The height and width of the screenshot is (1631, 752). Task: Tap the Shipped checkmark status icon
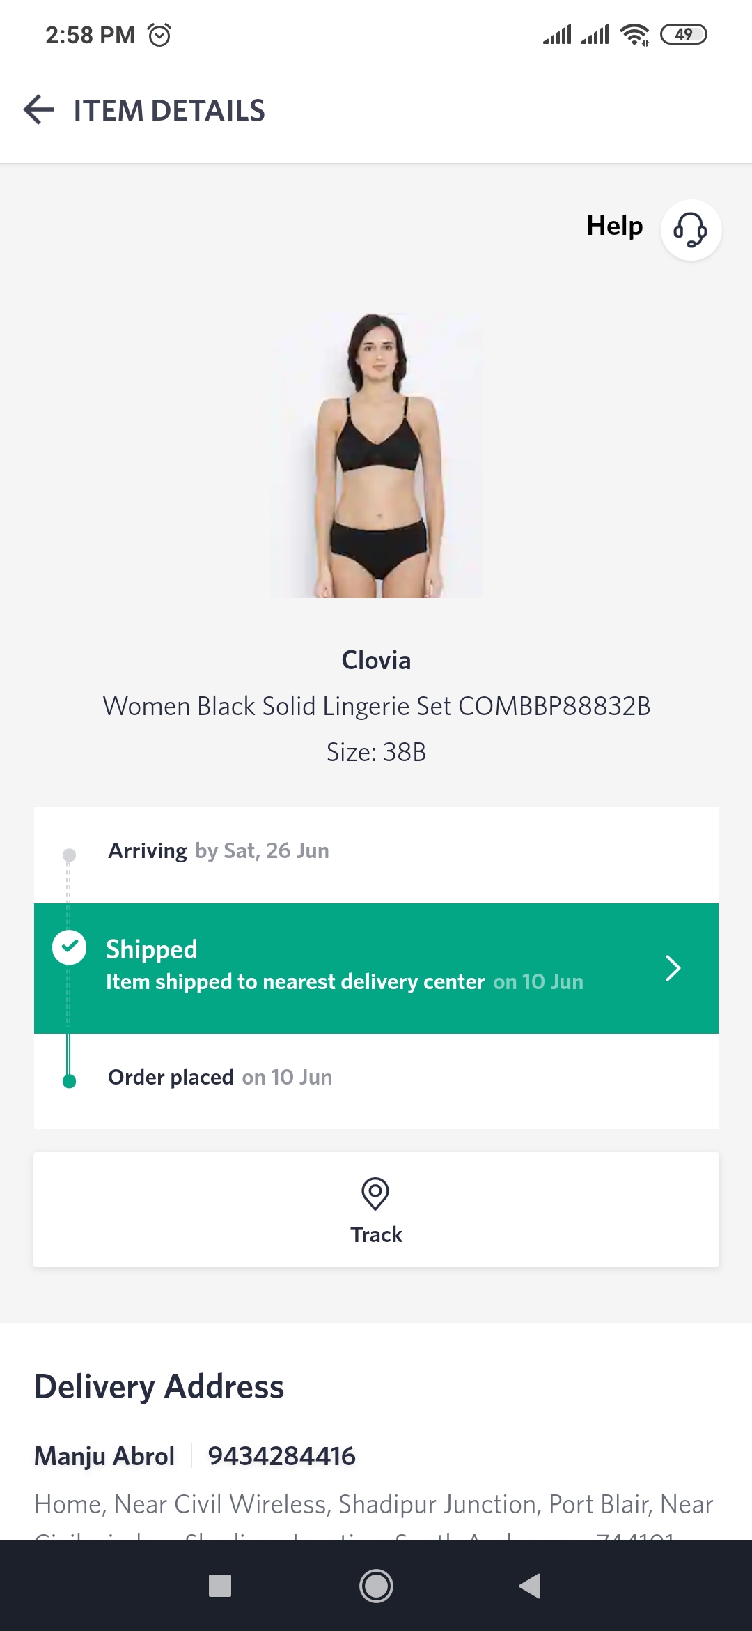pos(70,947)
